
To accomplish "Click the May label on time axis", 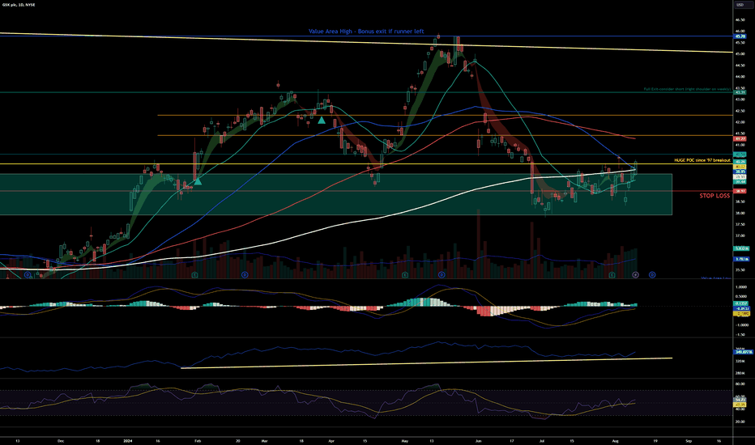I will pyautogui.click(x=404, y=440).
